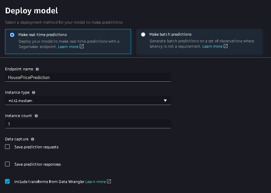This screenshot has height=193, width=271.
Task: Select the Make batch predictions radio button
Action: click(143, 34)
